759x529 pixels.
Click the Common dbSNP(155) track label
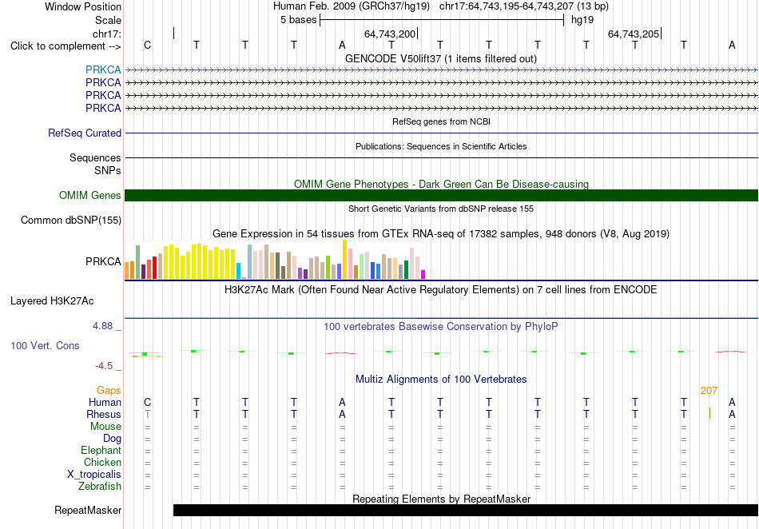(x=70, y=221)
